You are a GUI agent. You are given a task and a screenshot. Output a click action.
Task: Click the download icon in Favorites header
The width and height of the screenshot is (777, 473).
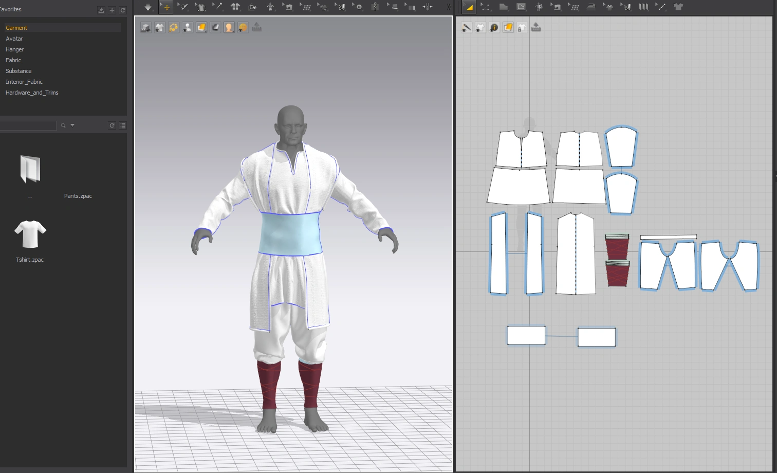[x=101, y=10]
